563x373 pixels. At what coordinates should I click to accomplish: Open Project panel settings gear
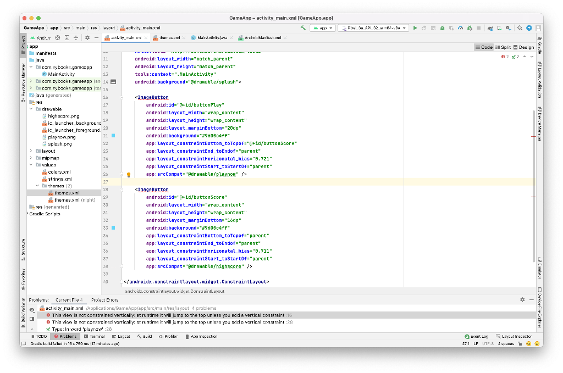coord(87,37)
